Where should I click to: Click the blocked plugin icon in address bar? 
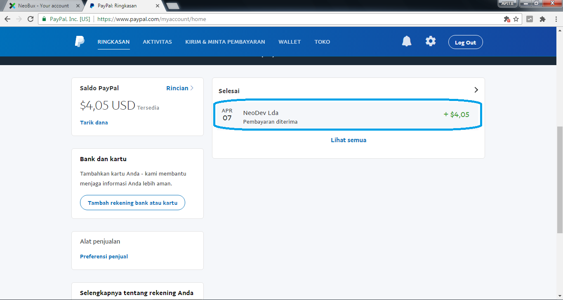click(507, 19)
